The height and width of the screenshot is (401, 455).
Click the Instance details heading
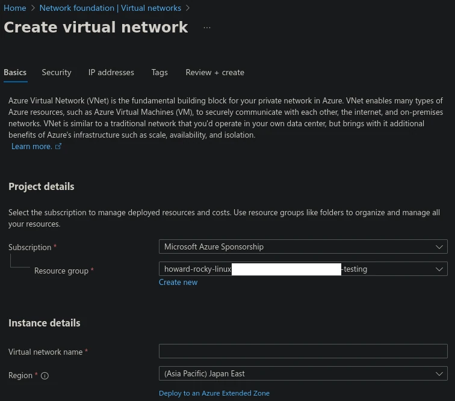[44, 323]
